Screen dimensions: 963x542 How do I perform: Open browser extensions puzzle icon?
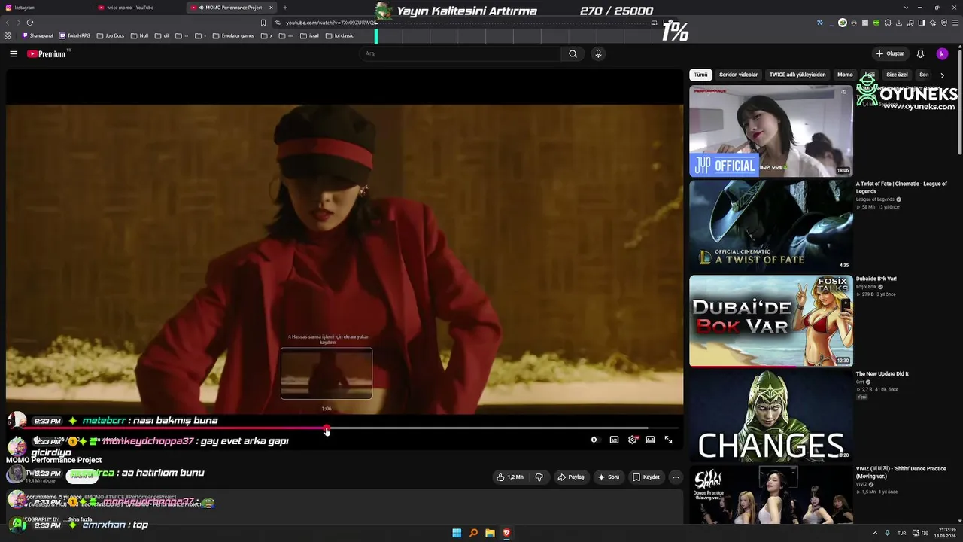(888, 23)
